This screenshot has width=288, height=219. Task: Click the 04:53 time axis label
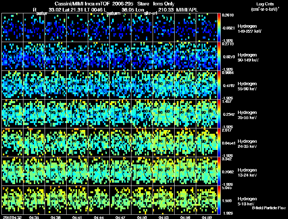pos(163,217)
